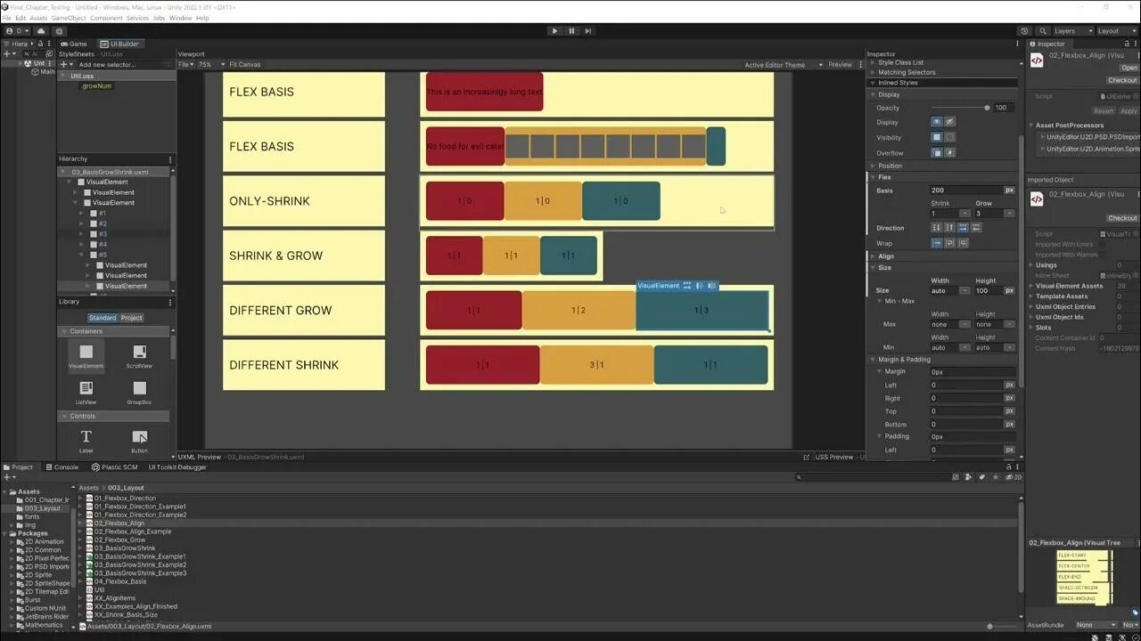Set Visibility to visible
The image size is (1141, 641).
tap(936, 137)
